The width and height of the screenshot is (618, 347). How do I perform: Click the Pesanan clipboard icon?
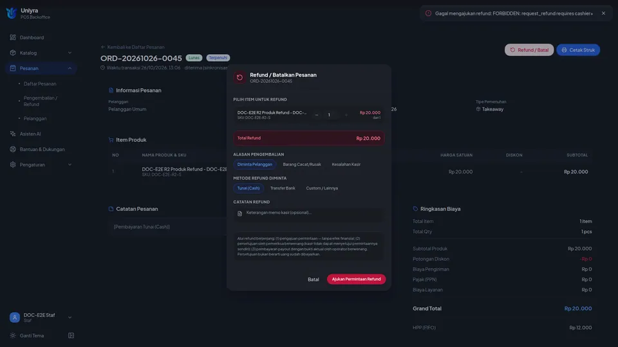pyautogui.click(x=13, y=68)
